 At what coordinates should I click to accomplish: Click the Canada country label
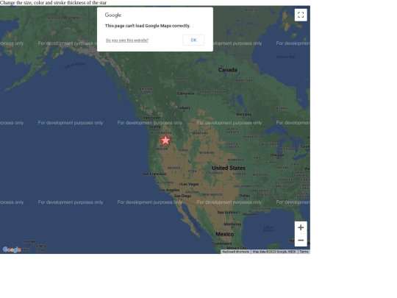pos(228,70)
